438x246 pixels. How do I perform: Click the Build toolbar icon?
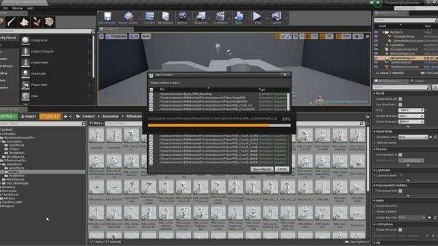[239, 18]
